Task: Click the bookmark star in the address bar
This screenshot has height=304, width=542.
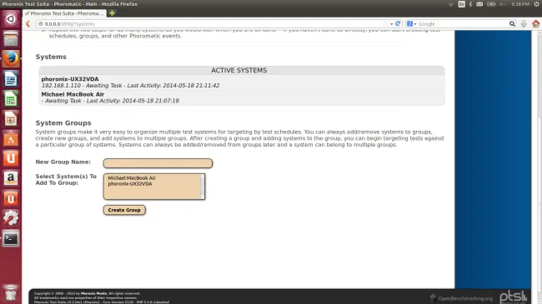Action: tap(385, 24)
